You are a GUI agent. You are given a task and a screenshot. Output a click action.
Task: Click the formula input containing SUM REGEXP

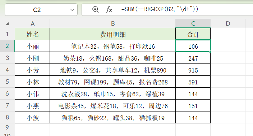click(x=185, y=9)
